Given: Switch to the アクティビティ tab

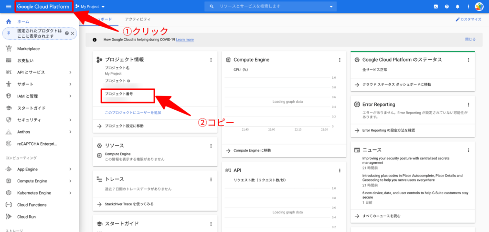Looking at the screenshot, I should coord(138,19).
